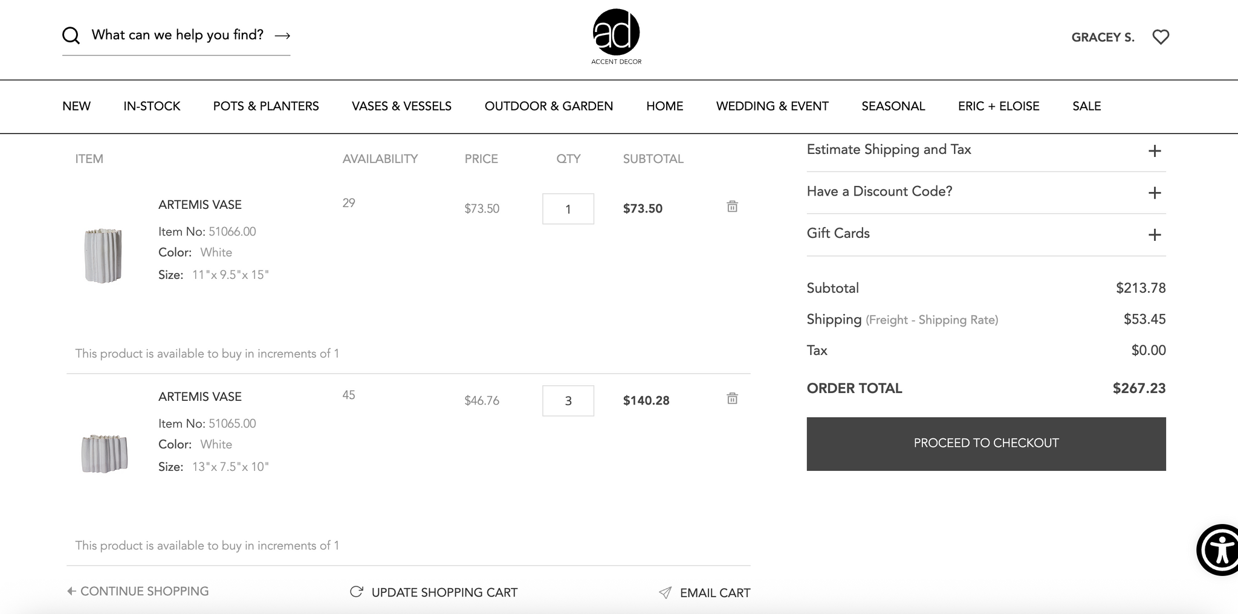
Task: Go to the Sale menu item
Action: [1086, 106]
